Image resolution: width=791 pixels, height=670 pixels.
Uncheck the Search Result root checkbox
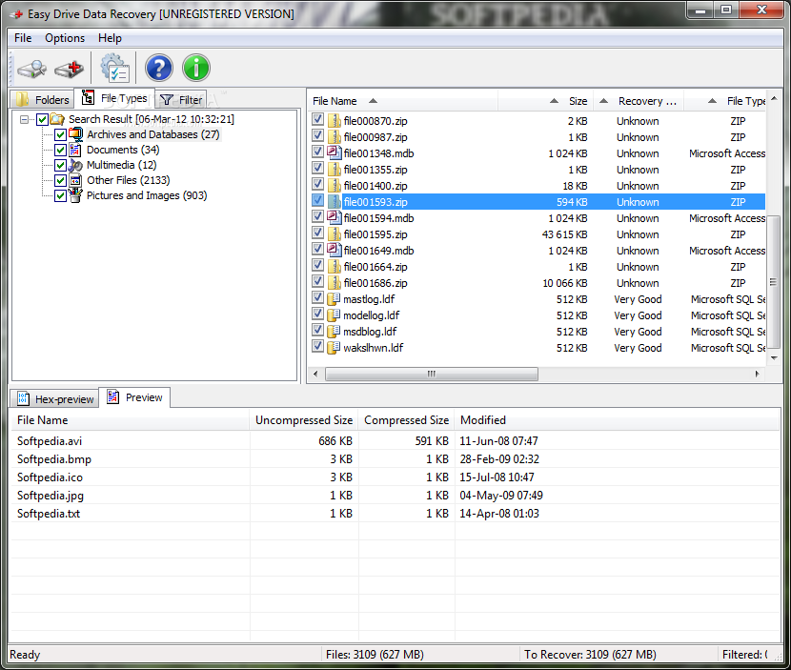coord(42,119)
